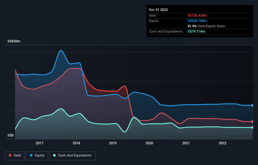258x165 pixels.
Task: Select the 2022 x-axis label
Action: [x=222, y=143]
